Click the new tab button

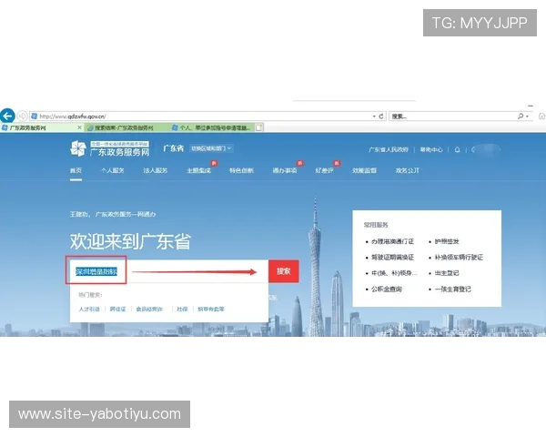pos(258,127)
